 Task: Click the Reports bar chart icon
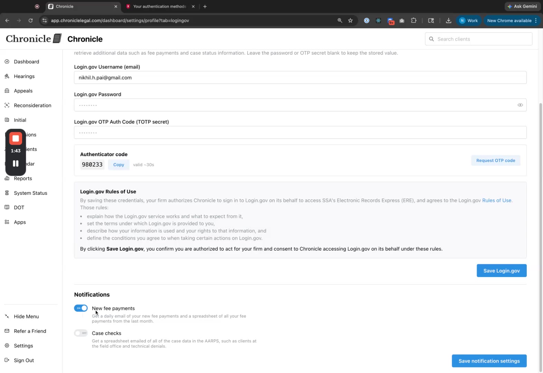7,178
